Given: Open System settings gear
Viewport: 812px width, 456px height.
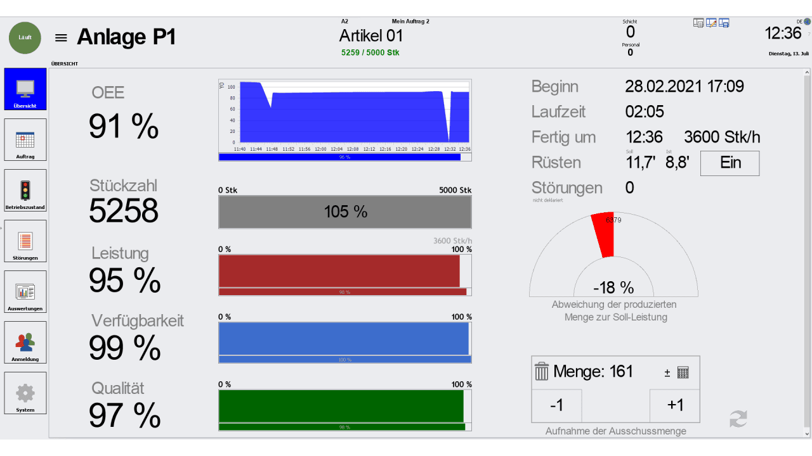Looking at the screenshot, I should tap(25, 393).
